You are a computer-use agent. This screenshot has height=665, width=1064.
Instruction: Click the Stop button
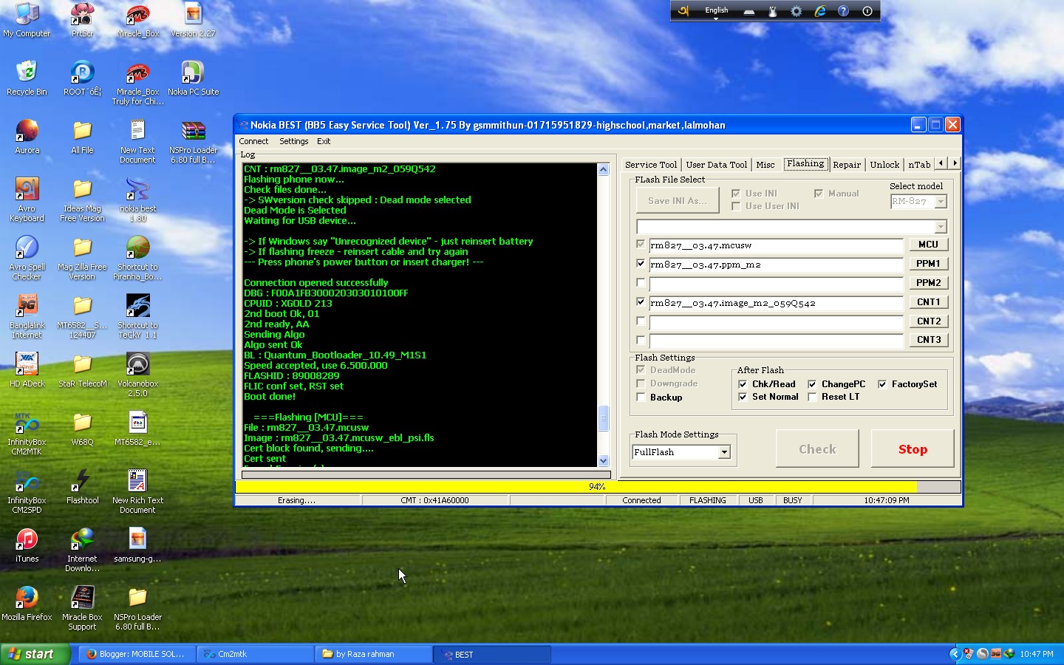(x=913, y=449)
